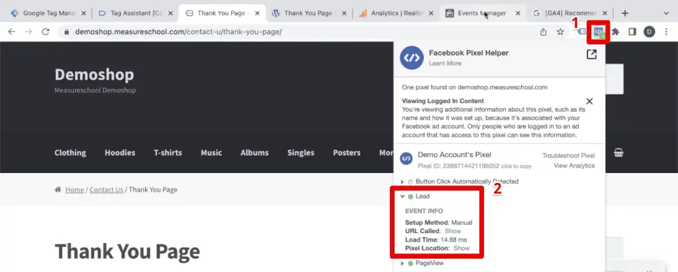Toggle the browser side panel
This screenshot has height=272, width=678.
632,32
